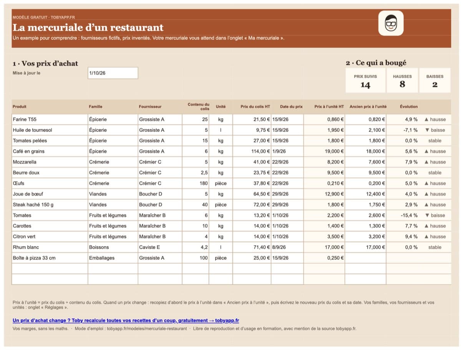Viewport: 461px width, 357px height.
Task: Click the 'Prix suivis' 14 counter
Action: click(x=365, y=81)
